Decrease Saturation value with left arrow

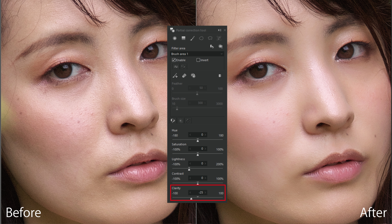click(x=190, y=149)
